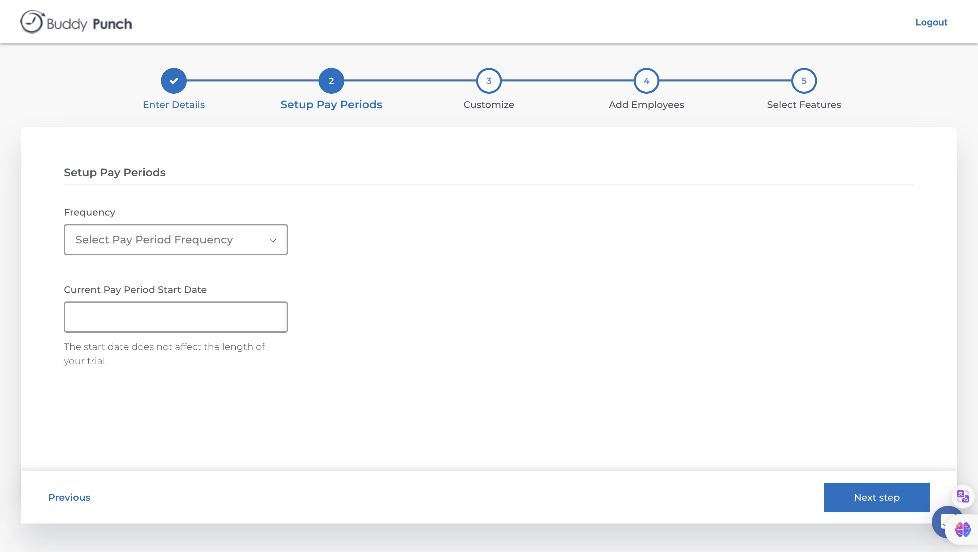Go to the Enter Details step label
Screen dimensions: 978x552
(174, 105)
